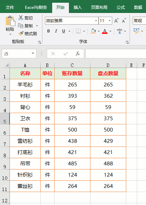Select cell 吊带
The image size is (146, 205).
point(25,164)
